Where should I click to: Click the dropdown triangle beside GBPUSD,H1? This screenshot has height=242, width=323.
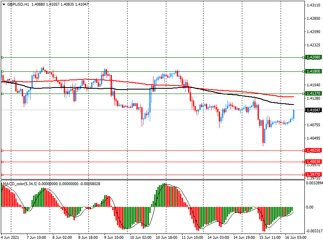coord(4,4)
